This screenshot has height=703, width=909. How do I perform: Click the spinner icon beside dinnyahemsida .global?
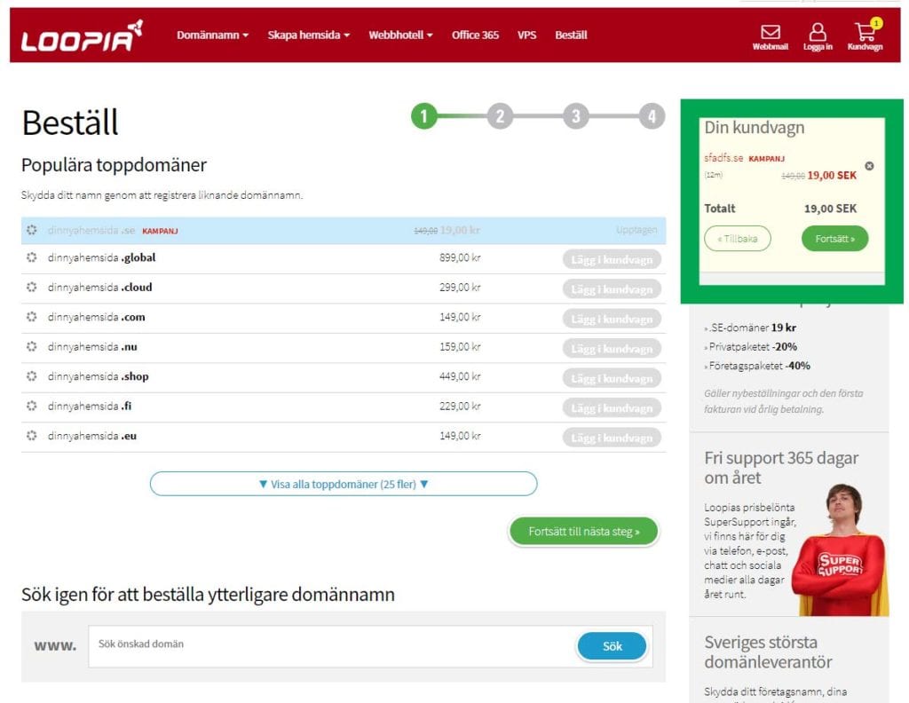[31, 257]
